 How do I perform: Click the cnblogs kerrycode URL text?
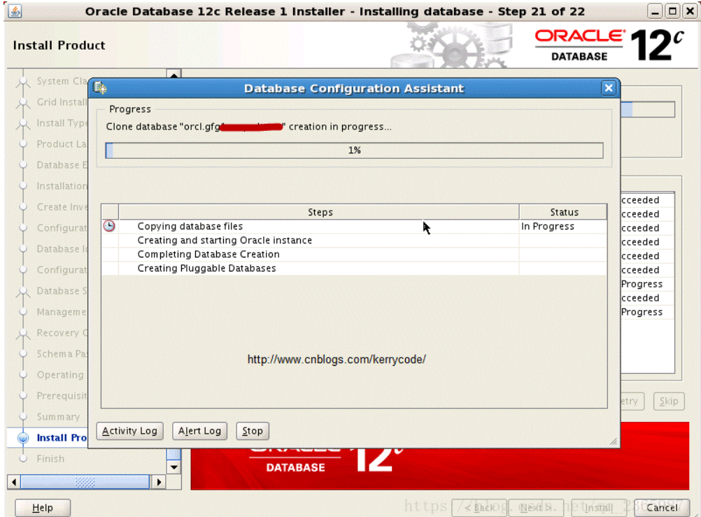[x=337, y=360]
